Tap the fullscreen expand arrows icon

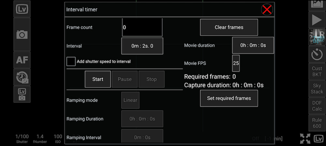click(305, 139)
